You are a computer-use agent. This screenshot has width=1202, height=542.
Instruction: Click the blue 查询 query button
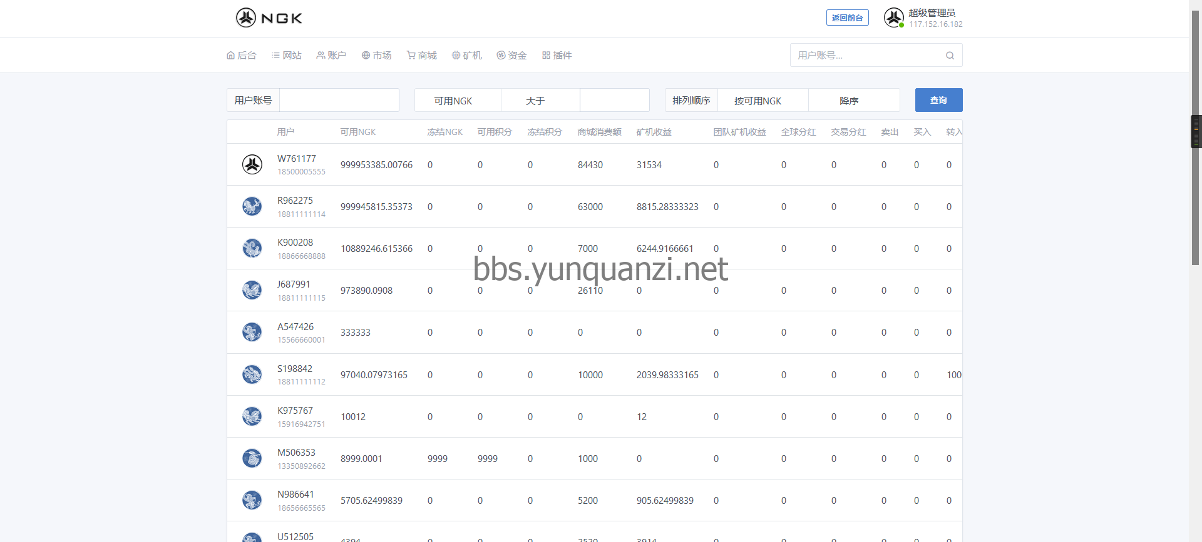click(x=938, y=100)
